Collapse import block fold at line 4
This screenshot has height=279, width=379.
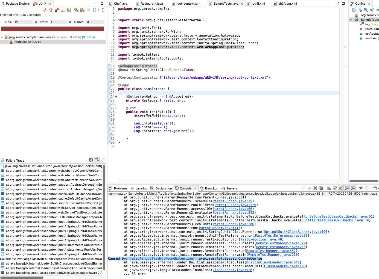(x=116, y=20)
